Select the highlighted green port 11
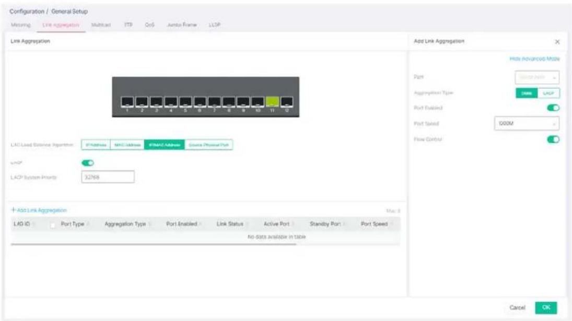The image size is (572, 321). pos(272,102)
